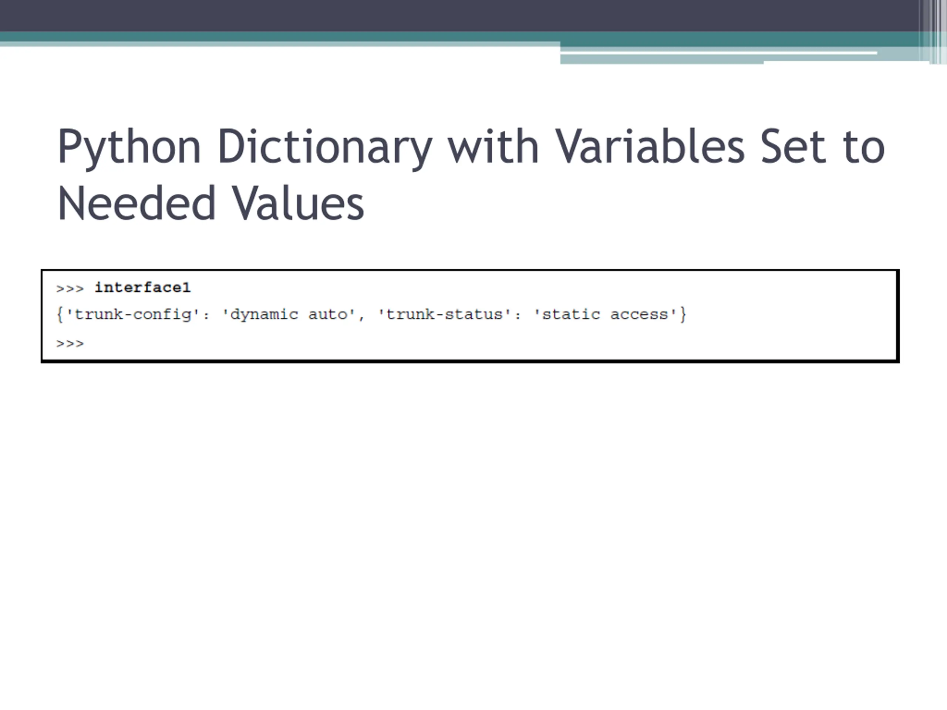Viewport: 947px width, 710px height.
Task: Click the empty >>> prompt on the last line
Action: pyautogui.click(x=70, y=344)
